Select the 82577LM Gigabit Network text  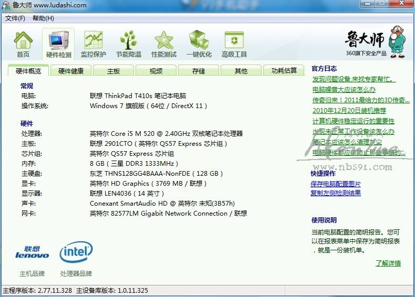coord(168,214)
